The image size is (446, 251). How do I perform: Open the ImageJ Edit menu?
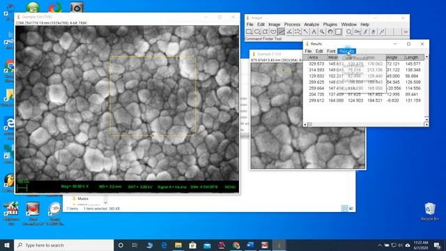click(x=261, y=24)
